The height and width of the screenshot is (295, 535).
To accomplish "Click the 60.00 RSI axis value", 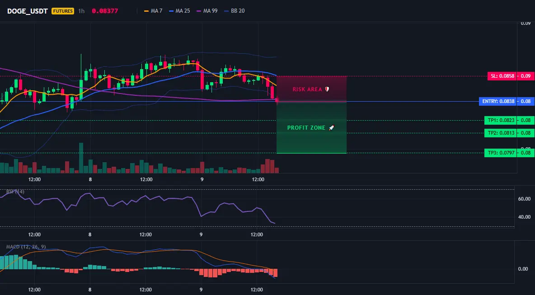I will (x=524, y=199).
